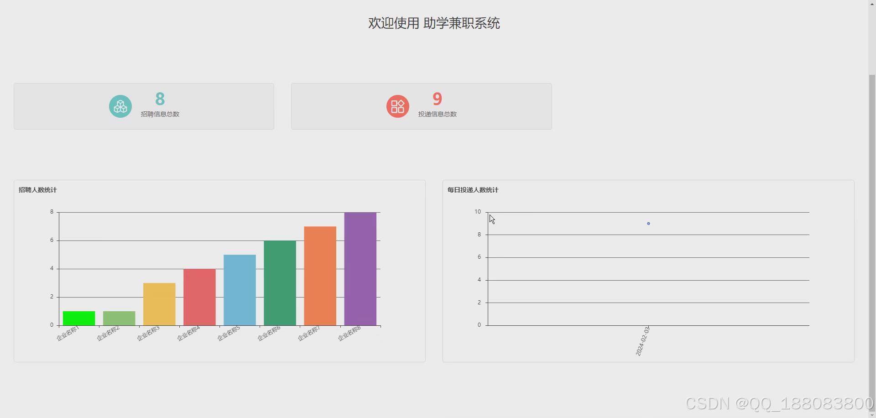The image size is (876, 418).
Task: Click the red grid icon for 投递信息总数
Action: click(398, 106)
